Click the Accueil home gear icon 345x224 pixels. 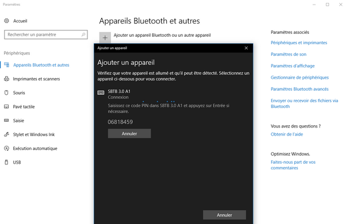pos(6,21)
